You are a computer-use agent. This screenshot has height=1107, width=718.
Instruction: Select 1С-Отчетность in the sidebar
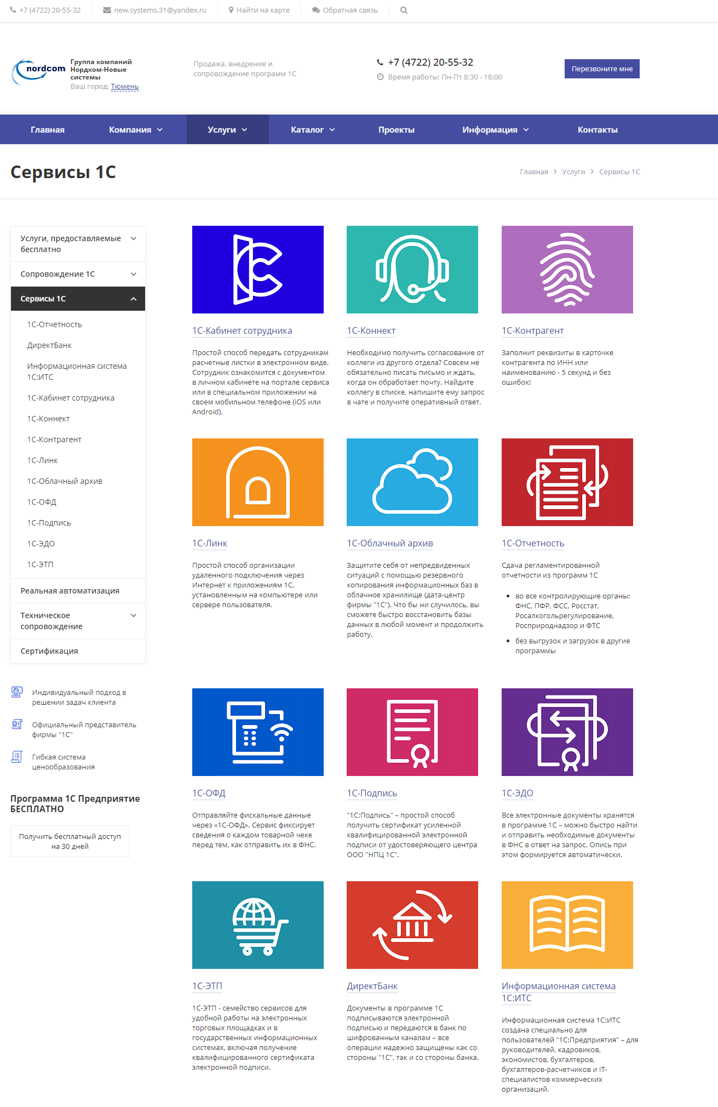55,324
